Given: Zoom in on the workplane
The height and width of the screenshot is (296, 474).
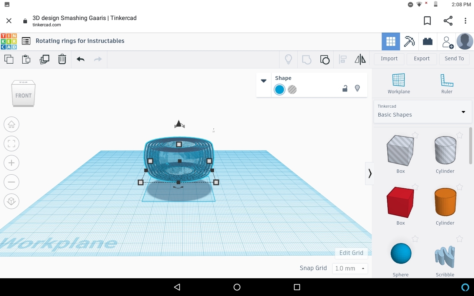Looking at the screenshot, I should pyautogui.click(x=11, y=163).
